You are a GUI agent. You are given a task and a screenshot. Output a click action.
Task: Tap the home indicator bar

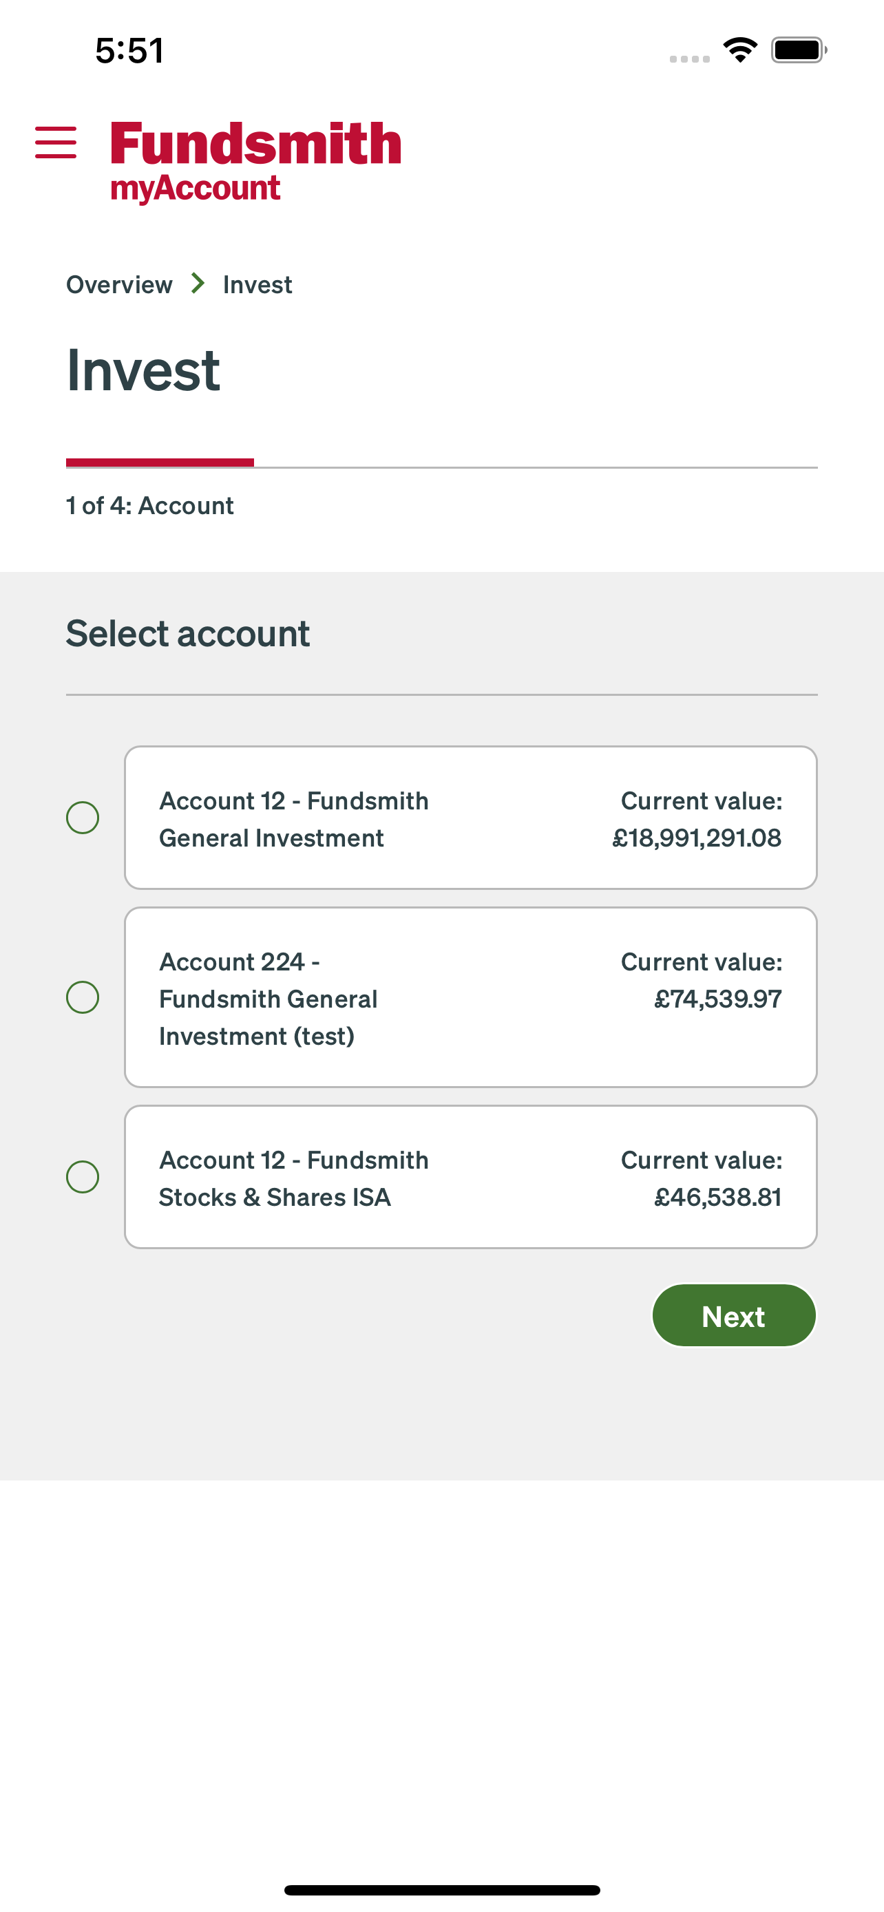click(x=441, y=1891)
